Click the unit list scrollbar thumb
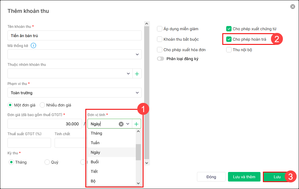This screenshot has height=189, width=299. (138, 152)
